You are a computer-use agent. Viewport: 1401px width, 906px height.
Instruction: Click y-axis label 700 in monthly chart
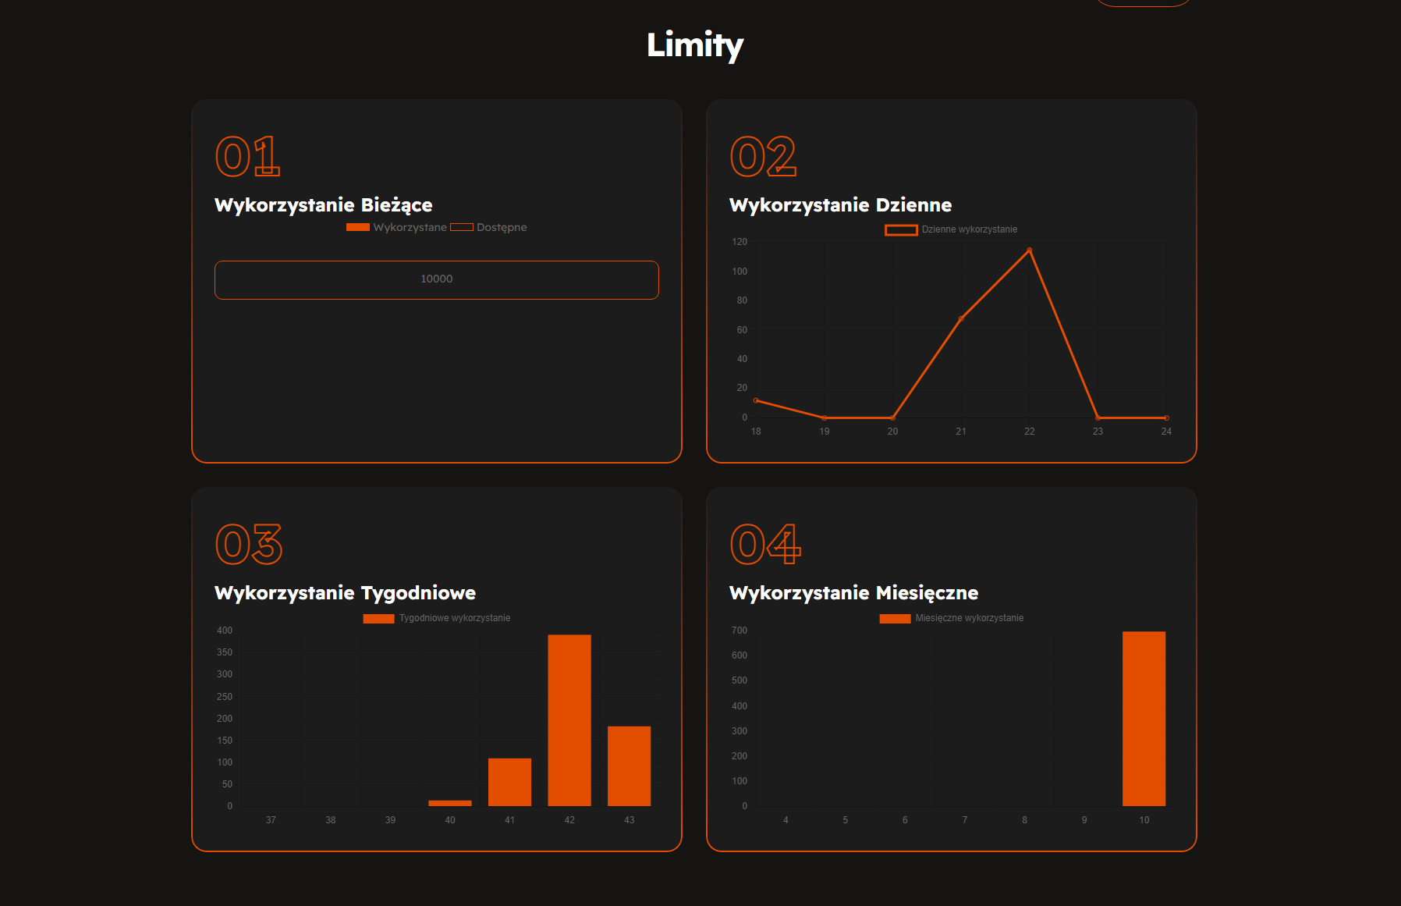pos(740,631)
